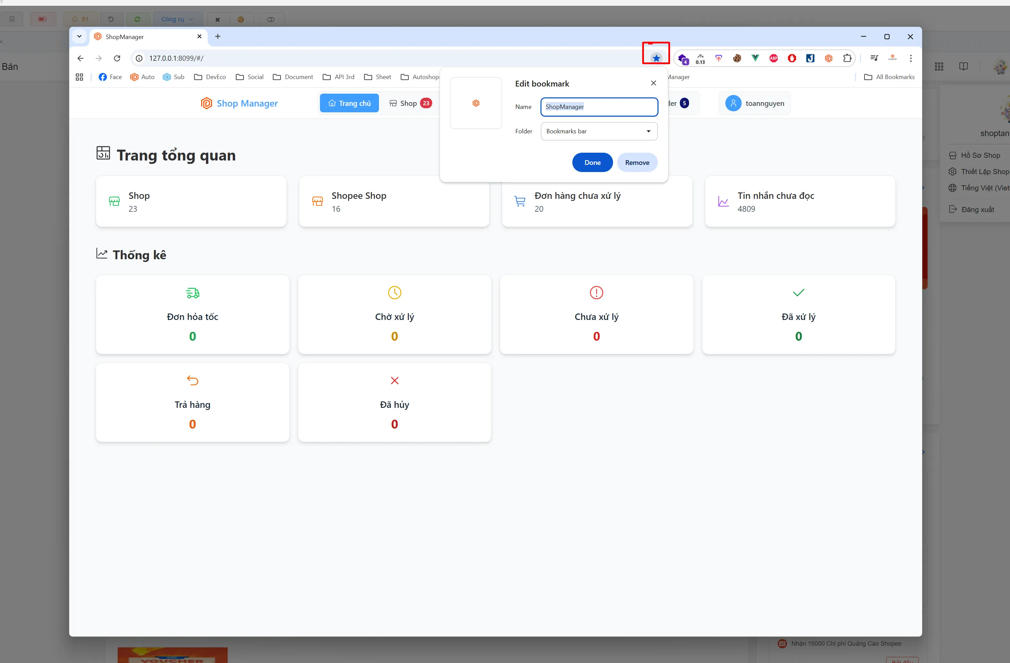Open the DevEco bookmark folder
This screenshot has height=663, width=1010.
pyautogui.click(x=210, y=77)
